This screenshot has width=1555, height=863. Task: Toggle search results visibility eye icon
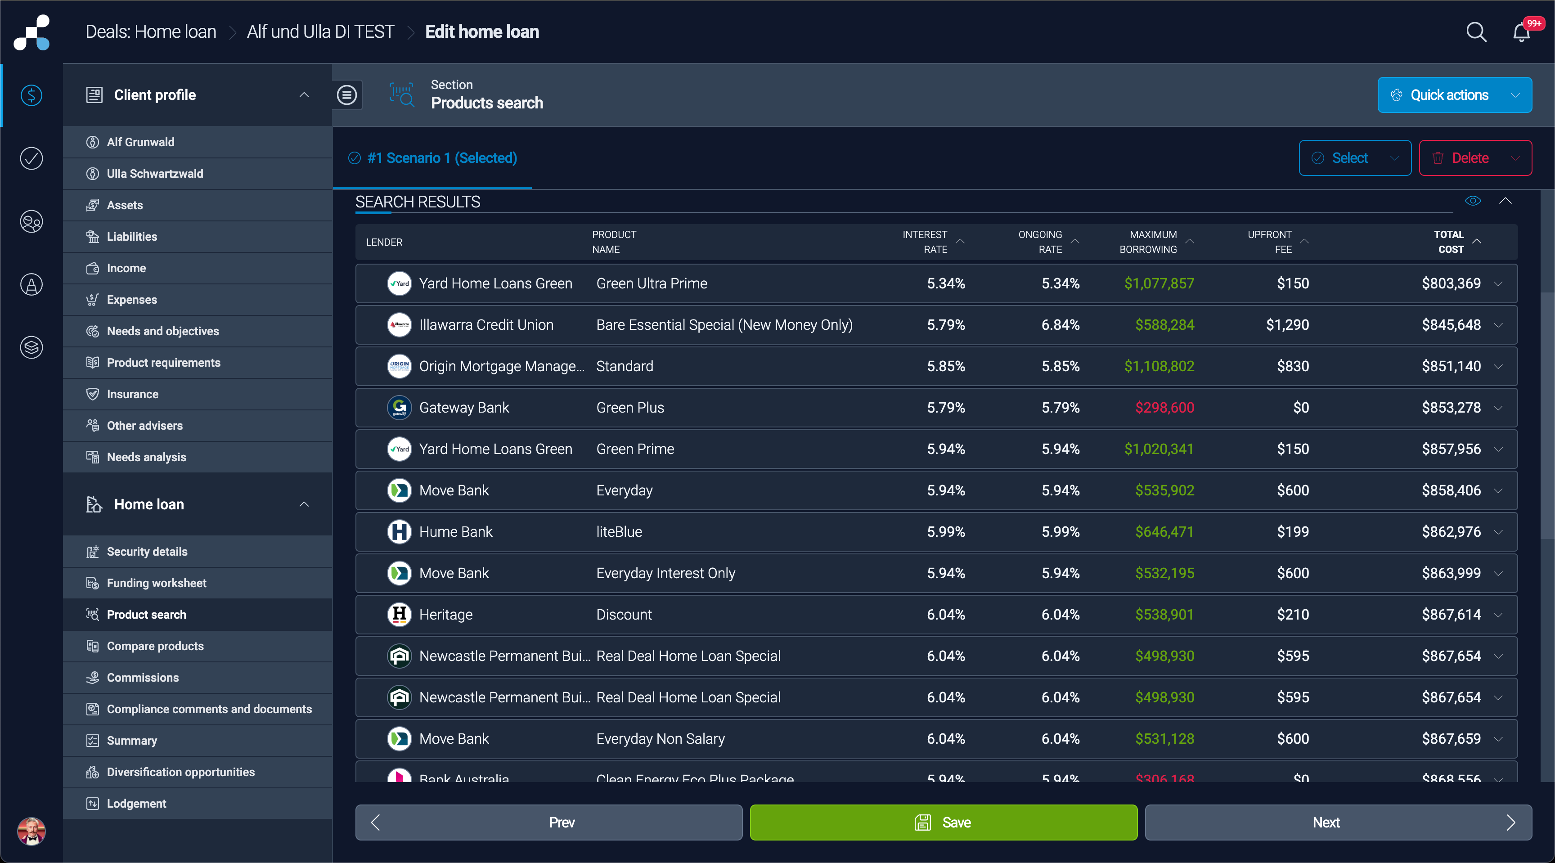click(1473, 201)
